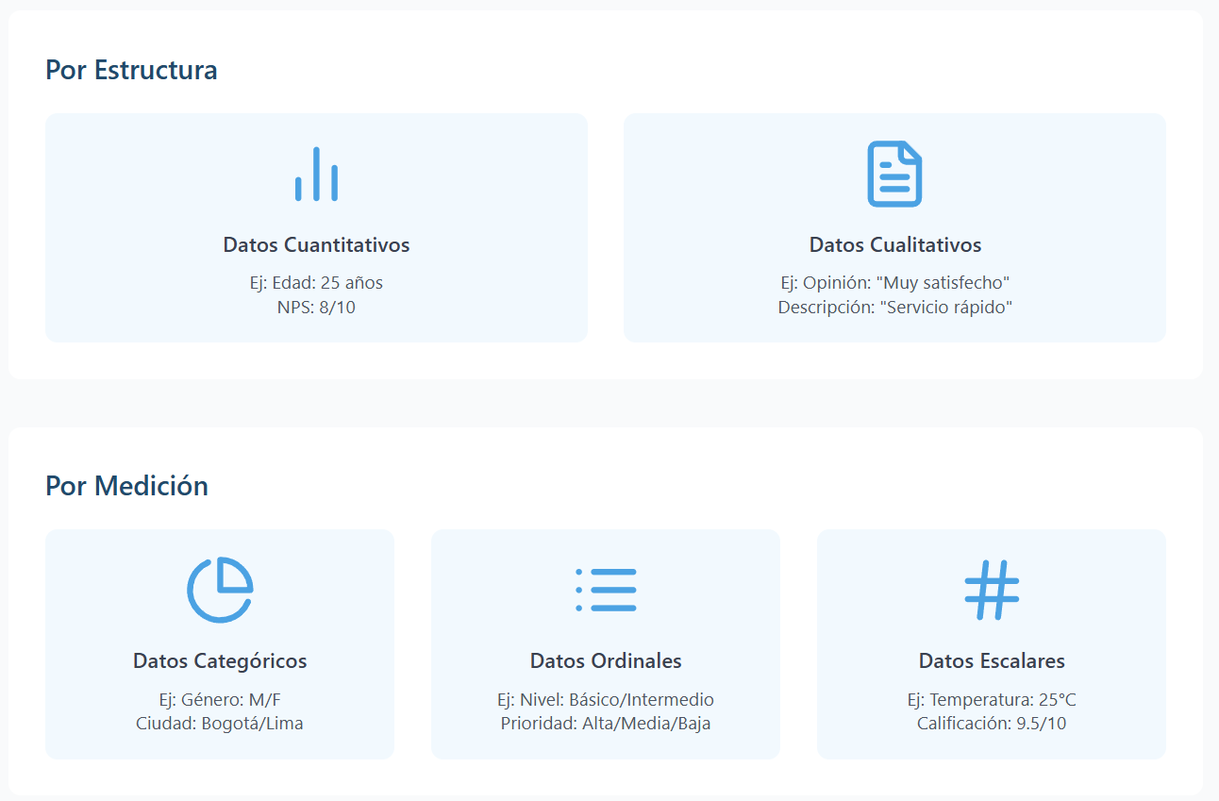Screen dimensions: 1219x801
Task: Select the Datos Ordinales card title
Action: pyautogui.click(x=606, y=661)
